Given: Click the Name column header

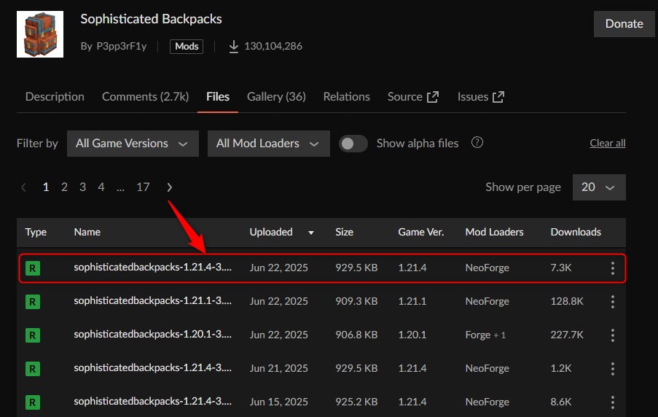Looking at the screenshot, I should [87, 233].
